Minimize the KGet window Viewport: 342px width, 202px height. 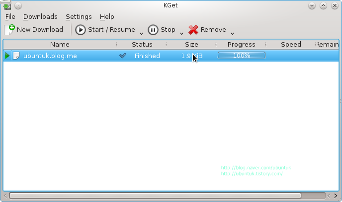click(312, 5)
